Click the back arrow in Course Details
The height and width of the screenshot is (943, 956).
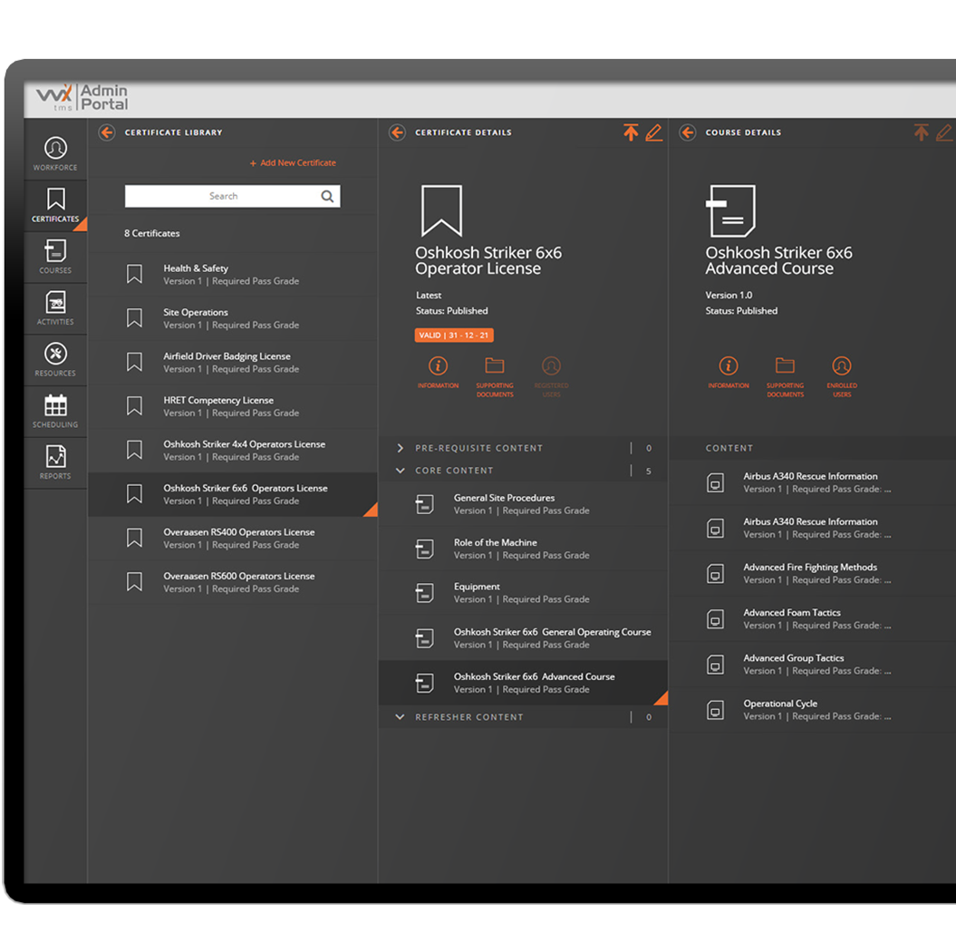tap(688, 132)
